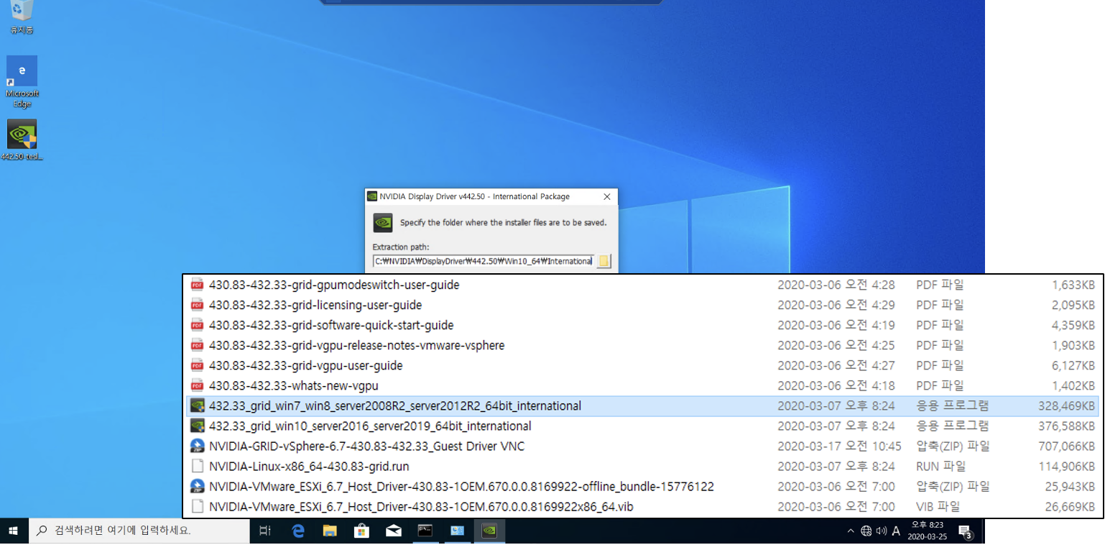Click the RUN 파일 type cell

[x=941, y=466]
